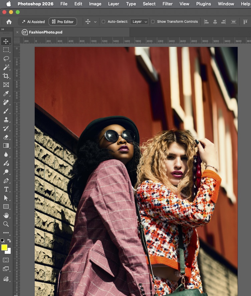Click the ruler origin corner box
The height and width of the screenshot is (296, 251).
click(17, 41)
